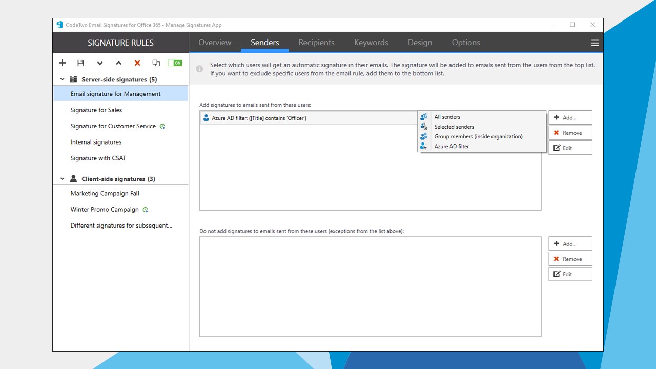Click Edit button for the exceptions list

pyautogui.click(x=570, y=274)
